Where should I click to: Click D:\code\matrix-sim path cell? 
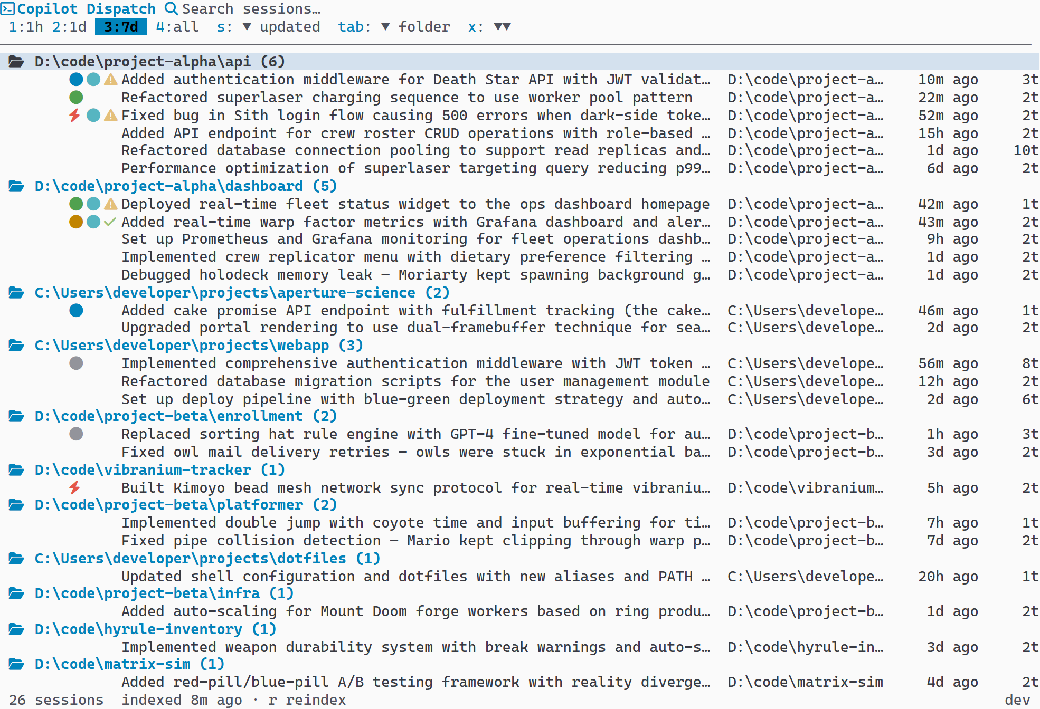805,682
